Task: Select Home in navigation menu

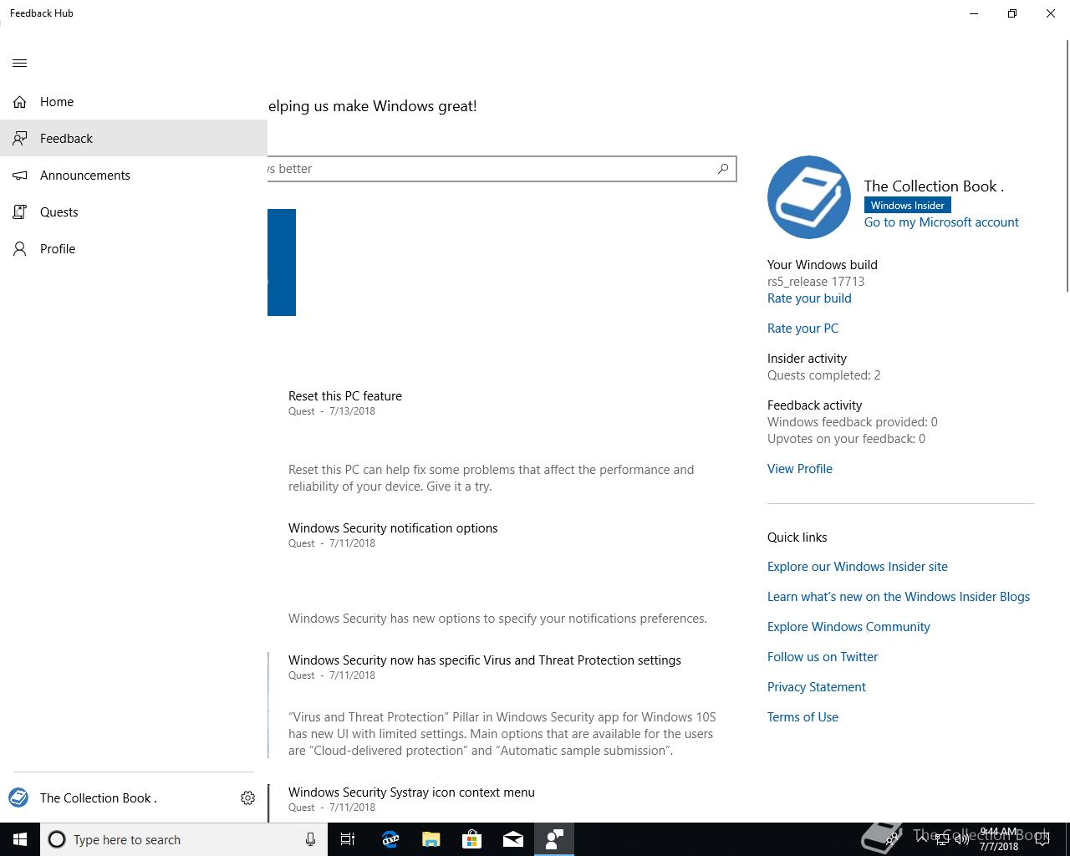Action: pyautogui.click(x=134, y=102)
